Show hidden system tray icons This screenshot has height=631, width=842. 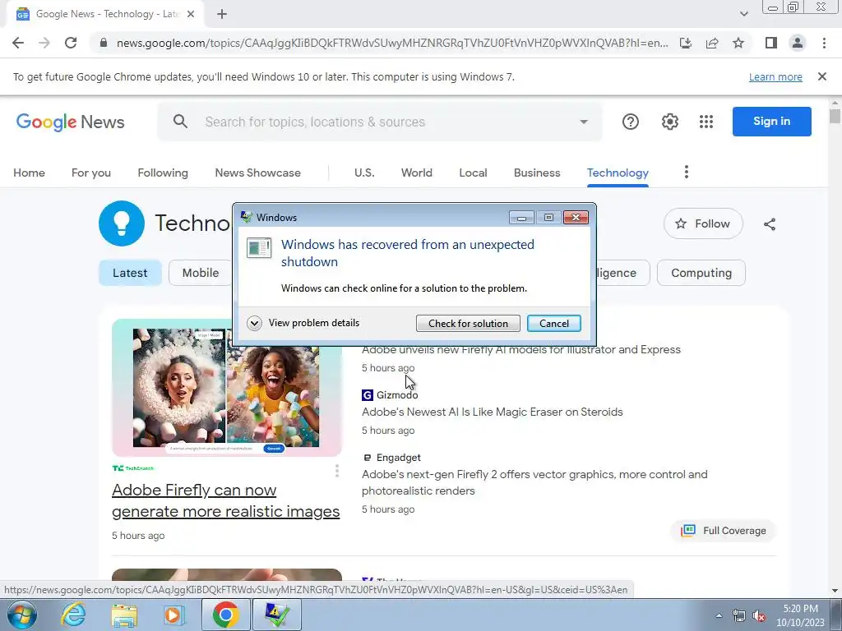(719, 615)
